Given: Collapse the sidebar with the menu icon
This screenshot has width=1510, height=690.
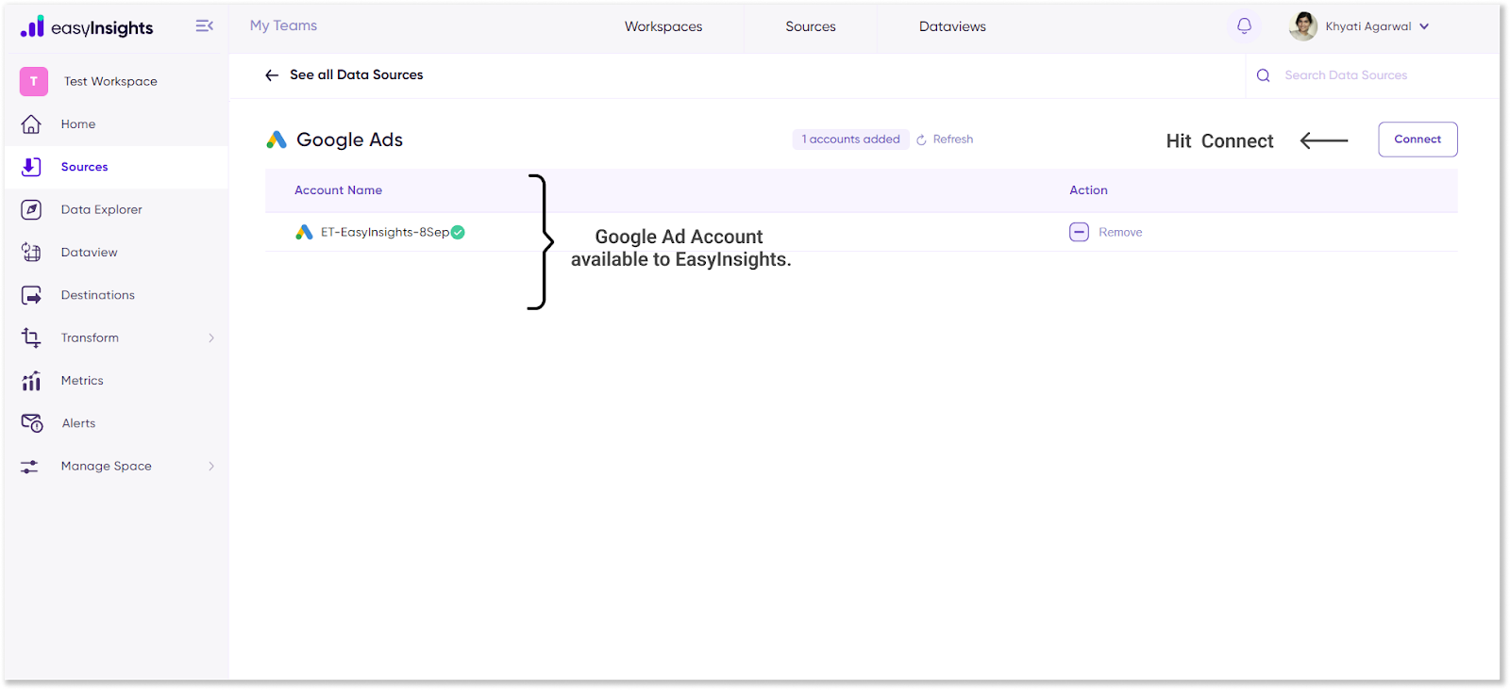Looking at the screenshot, I should (x=204, y=26).
